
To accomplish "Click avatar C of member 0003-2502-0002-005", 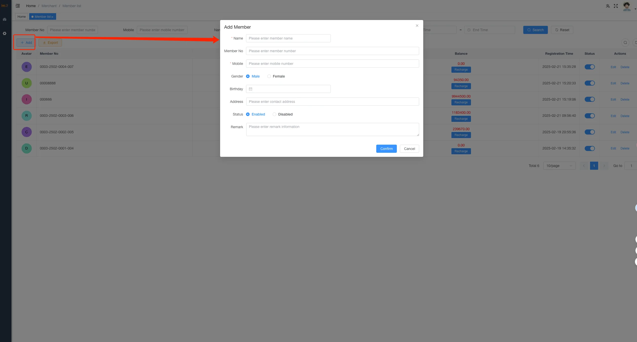I will (x=26, y=132).
